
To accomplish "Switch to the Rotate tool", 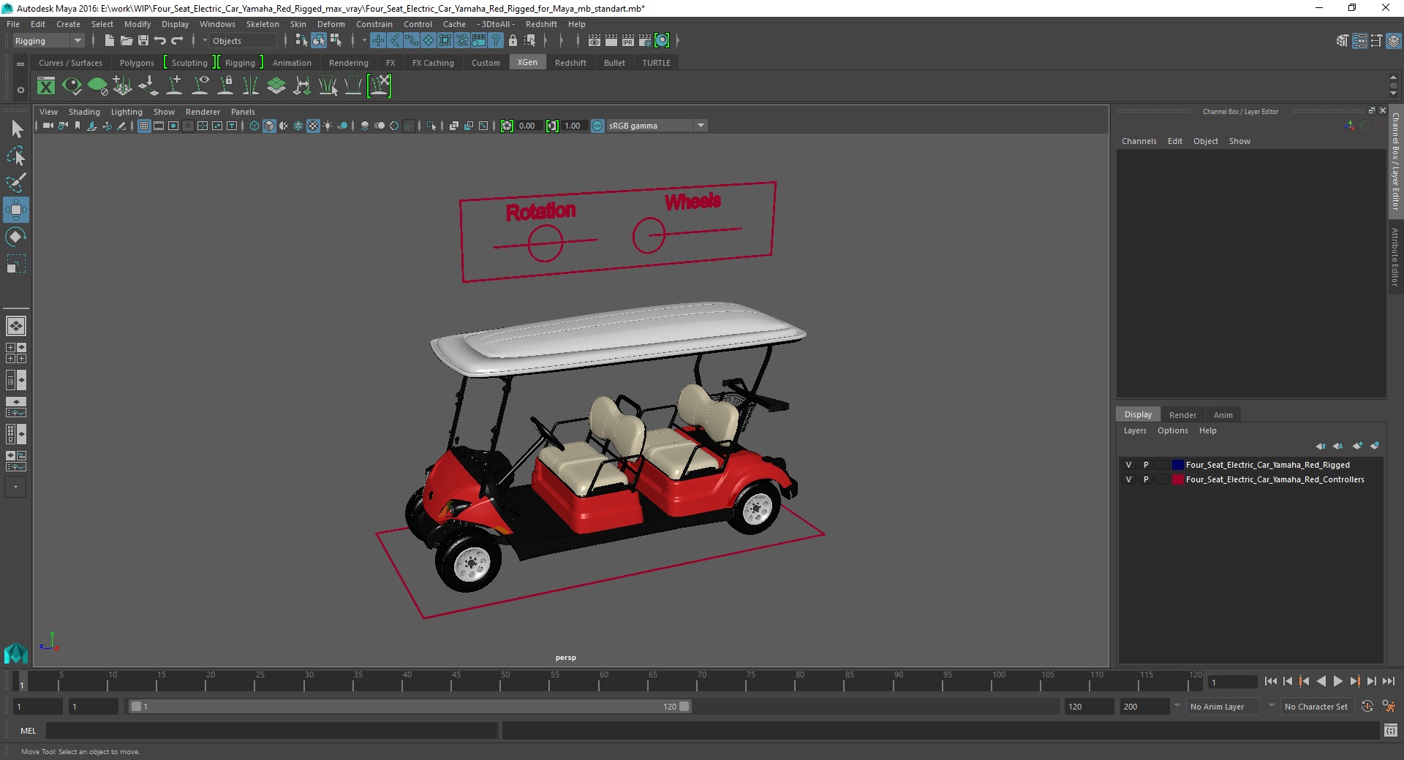I will tap(16, 237).
